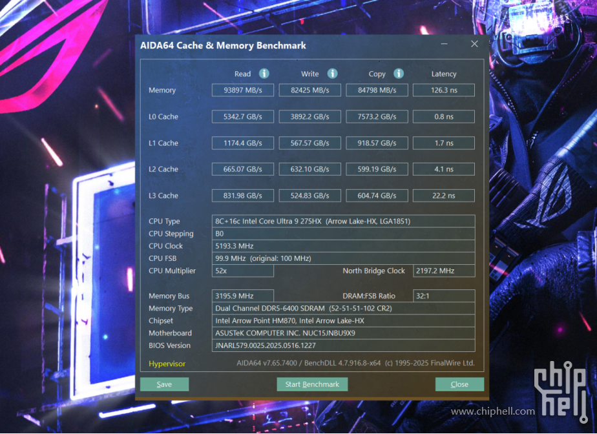The image size is (597, 434).
Task: Click L3 Cache latency 22.2 ns
Action: click(x=444, y=196)
